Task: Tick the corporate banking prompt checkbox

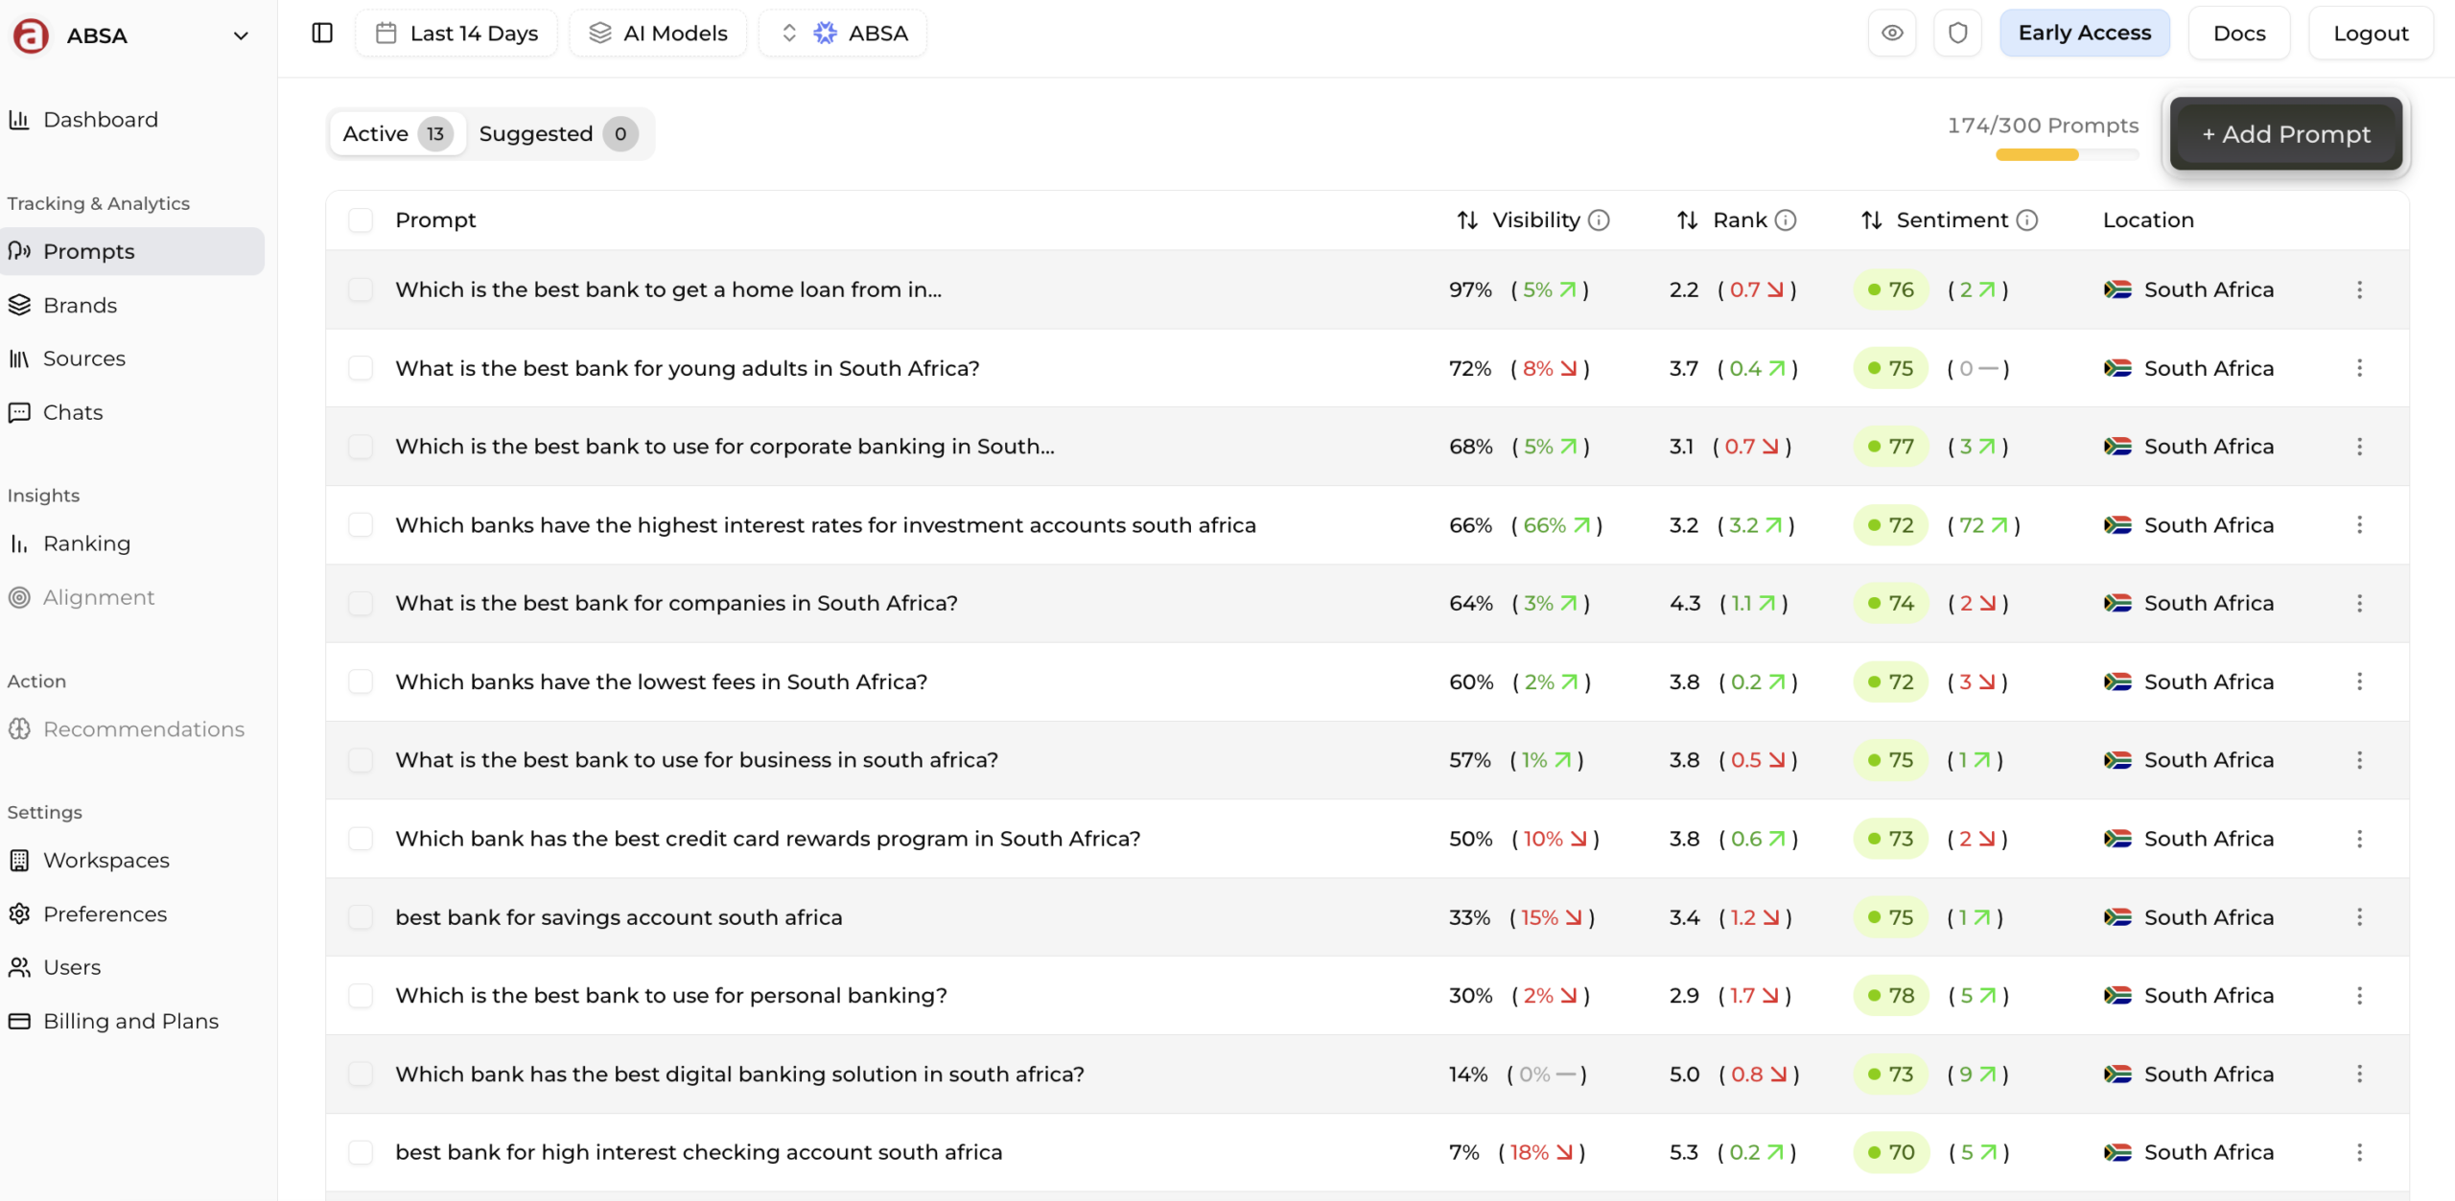Action: pos(361,447)
